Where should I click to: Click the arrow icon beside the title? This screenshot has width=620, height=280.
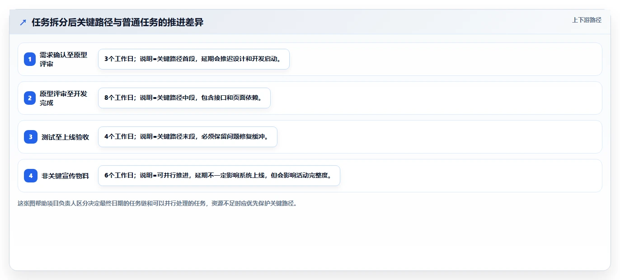23,22
